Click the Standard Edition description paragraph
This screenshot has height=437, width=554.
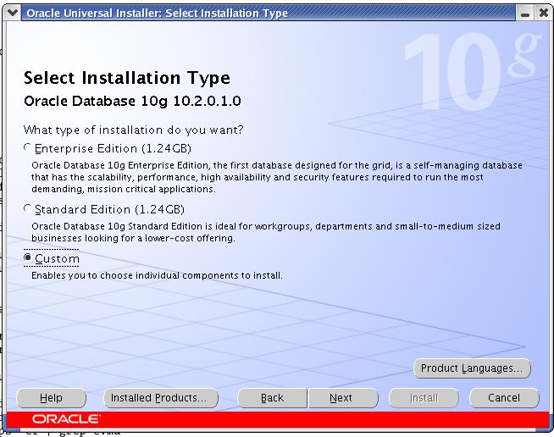(266, 232)
